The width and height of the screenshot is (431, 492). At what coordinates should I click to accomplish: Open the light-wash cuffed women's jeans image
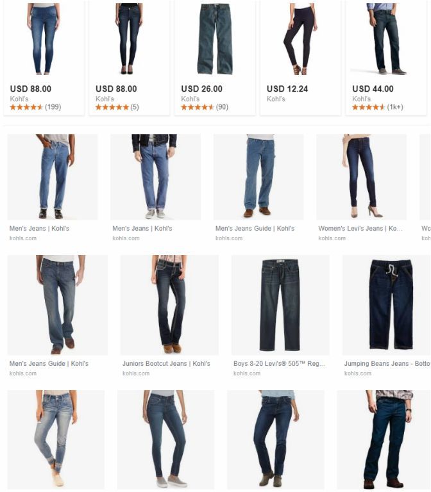pos(56,440)
